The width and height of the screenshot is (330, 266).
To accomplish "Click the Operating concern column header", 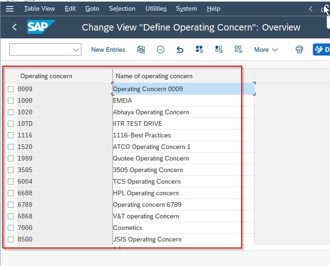I will pos(65,76).
